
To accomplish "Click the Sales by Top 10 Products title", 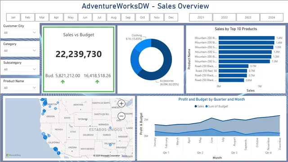I will point(236,29).
